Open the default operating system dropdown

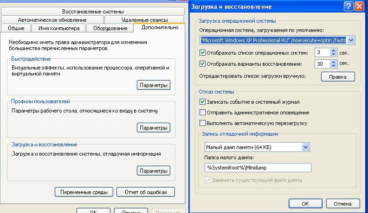(x=351, y=40)
